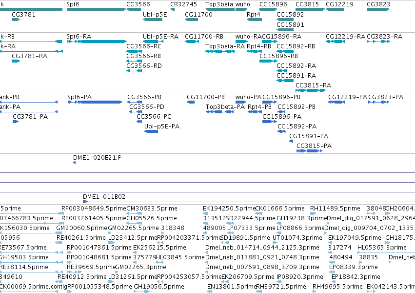Screen dimensions: 415x294
Task: Select the DME1-011B02 feature label
Action: [104, 197]
